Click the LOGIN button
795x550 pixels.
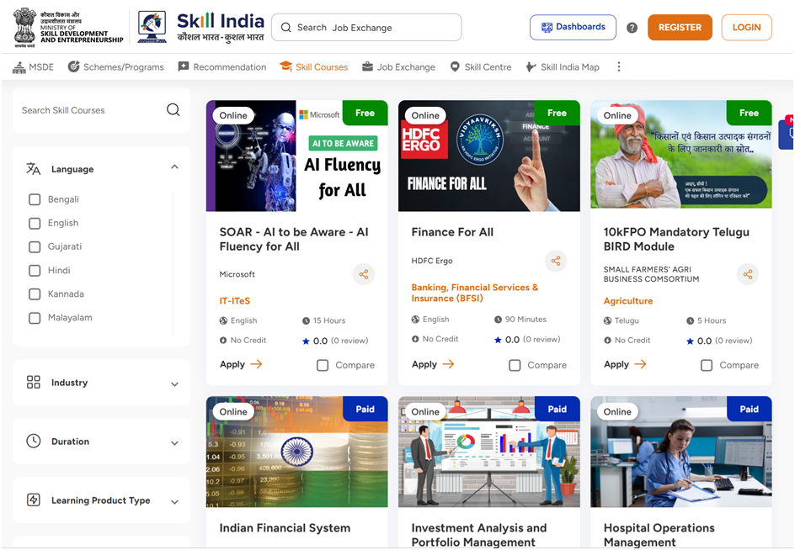coord(746,28)
